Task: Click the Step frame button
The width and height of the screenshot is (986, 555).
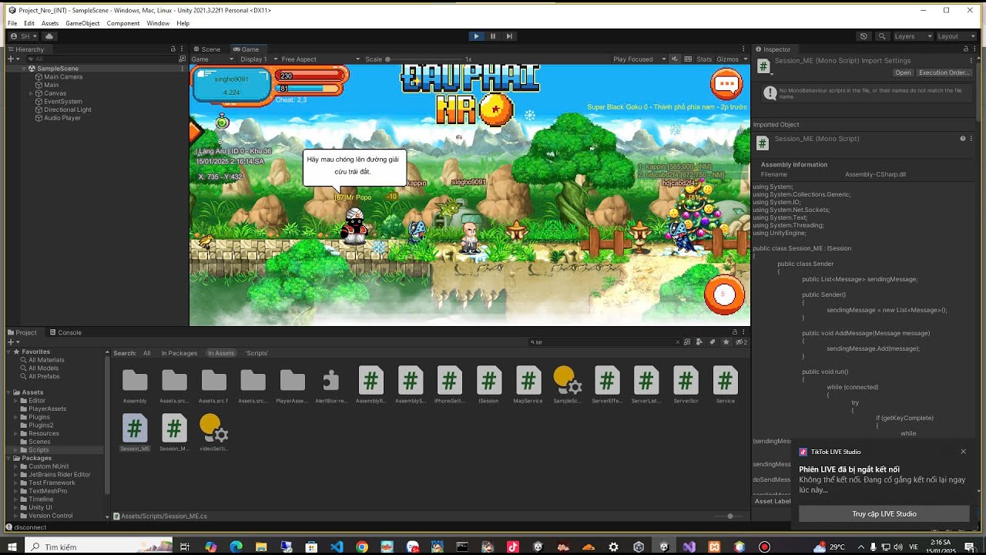Action: pos(509,36)
